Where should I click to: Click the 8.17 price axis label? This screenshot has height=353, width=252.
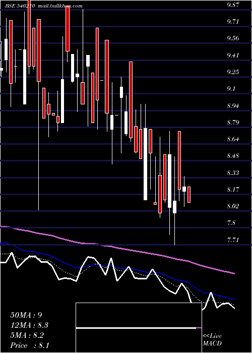(233, 189)
